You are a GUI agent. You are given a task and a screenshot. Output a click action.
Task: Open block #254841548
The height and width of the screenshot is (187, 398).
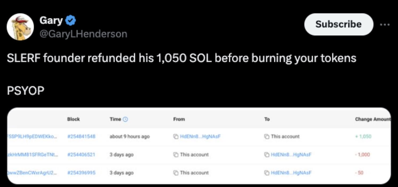pos(81,137)
